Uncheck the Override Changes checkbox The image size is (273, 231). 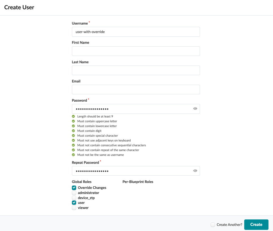(x=74, y=188)
